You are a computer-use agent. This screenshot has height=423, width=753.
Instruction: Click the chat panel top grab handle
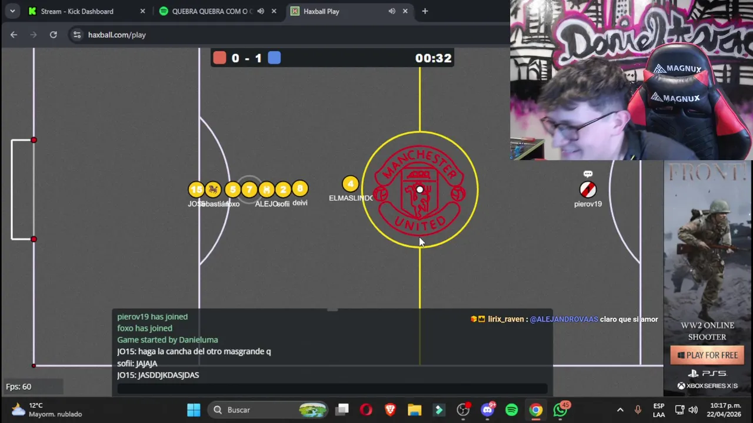click(332, 310)
